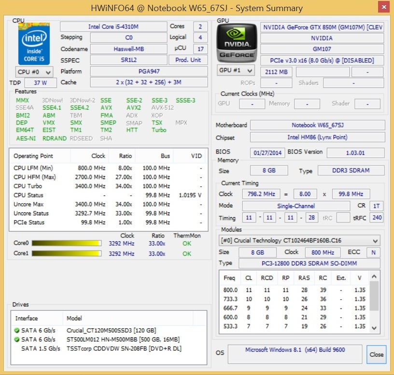Click the CR field showing 1T

tap(377, 206)
